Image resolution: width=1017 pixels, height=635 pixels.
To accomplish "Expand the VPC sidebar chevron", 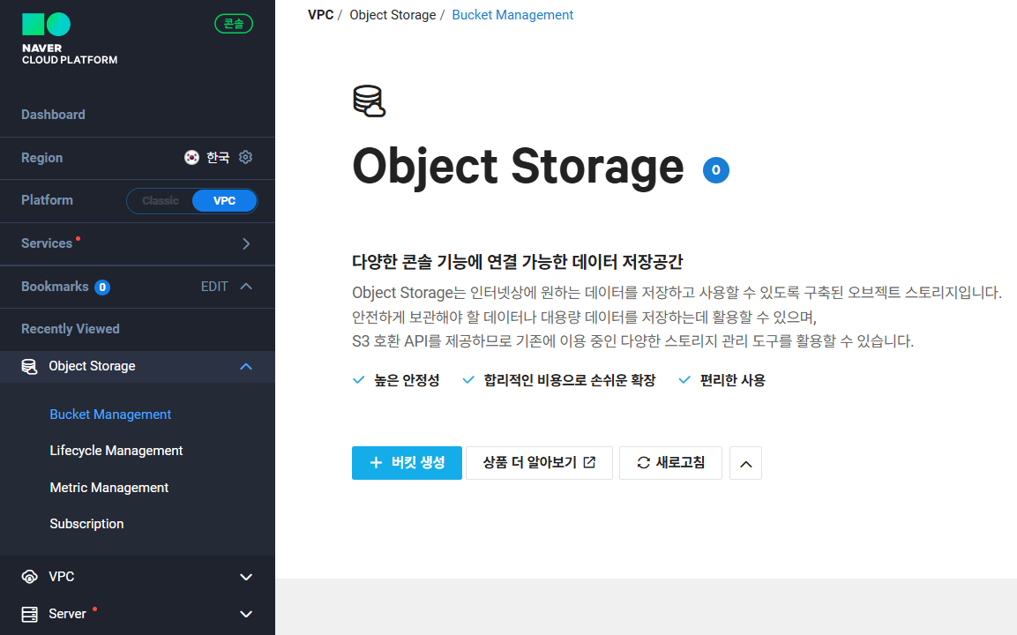I will [x=246, y=578].
